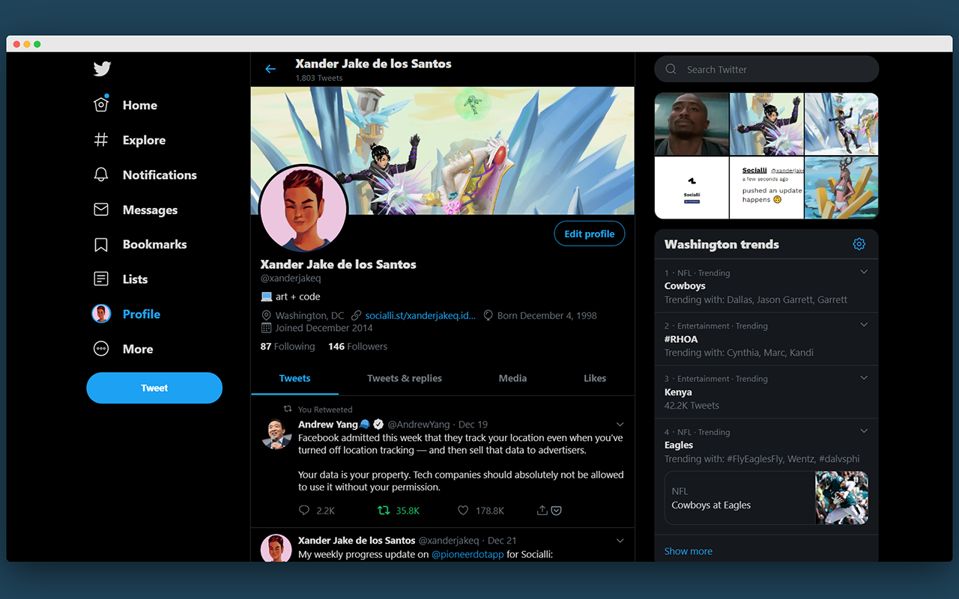959x599 pixels.
Task: Click the Edit profile button
Action: pos(590,234)
